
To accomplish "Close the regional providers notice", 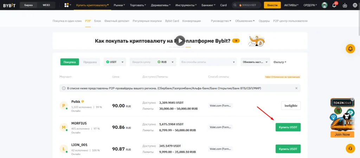I will tap(296, 88).
